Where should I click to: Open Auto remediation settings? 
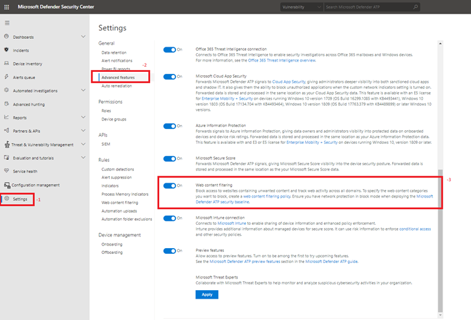pyautogui.click(x=116, y=86)
